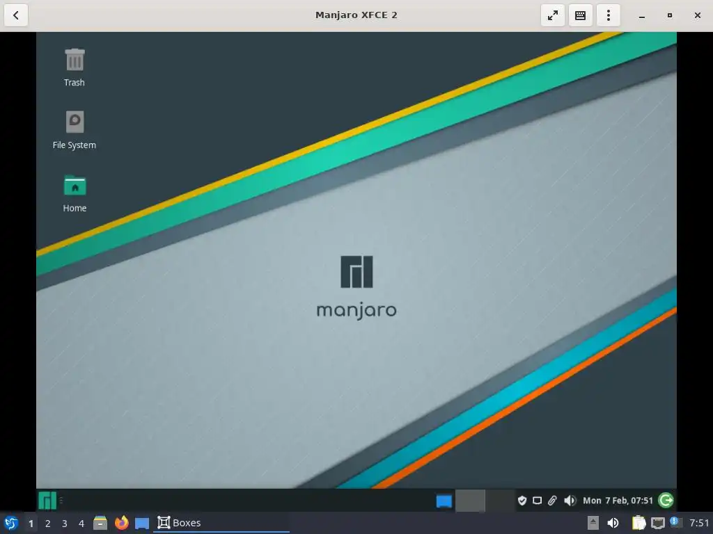Image resolution: width=713 pixels, height=534 pixels.
Task: Click the green logout session button
Action: [666, 501]
